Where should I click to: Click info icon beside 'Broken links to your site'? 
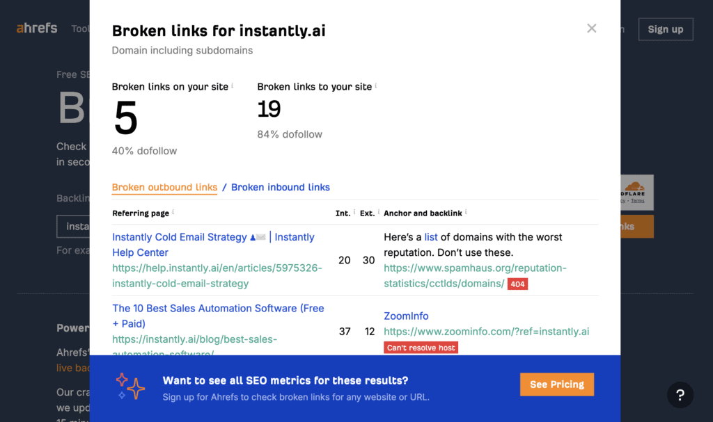pyautogui.click(x=376, y=86)
